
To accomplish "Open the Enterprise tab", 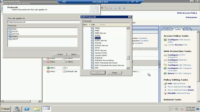I will [191, 17].
